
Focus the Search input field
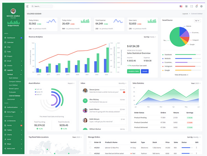(42, 6)
